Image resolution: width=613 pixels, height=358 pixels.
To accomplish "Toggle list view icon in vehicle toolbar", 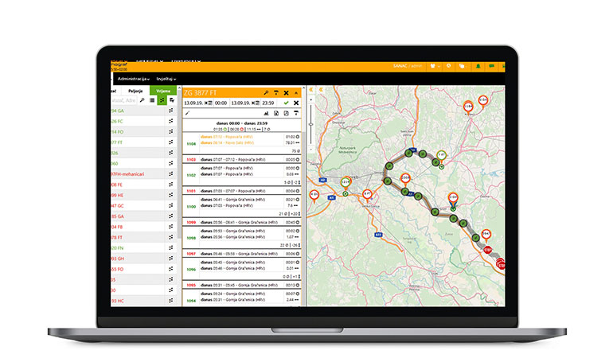I will (152, 101).
